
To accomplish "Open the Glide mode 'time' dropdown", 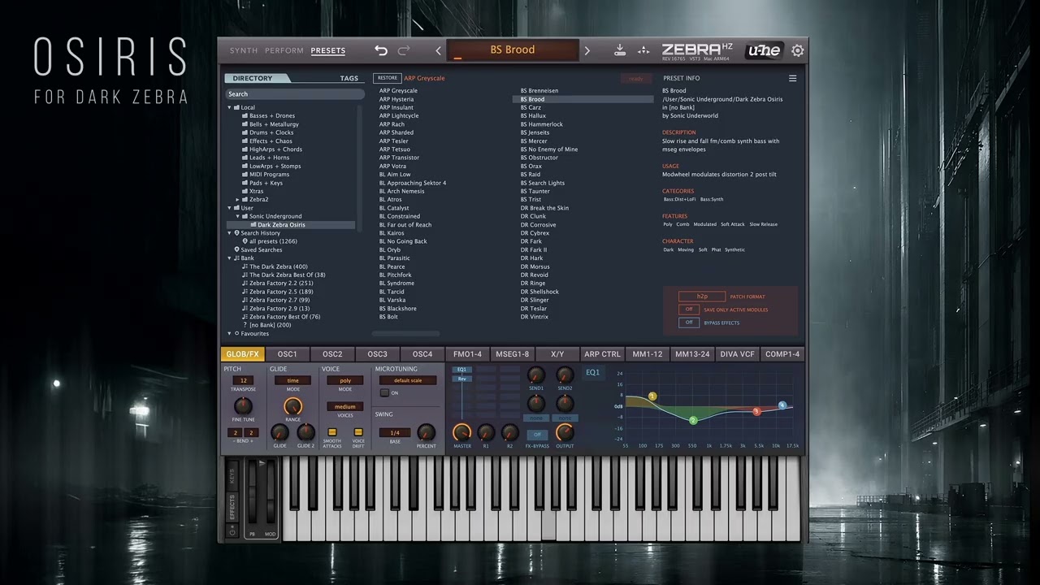I will click(x=292, y=380).
